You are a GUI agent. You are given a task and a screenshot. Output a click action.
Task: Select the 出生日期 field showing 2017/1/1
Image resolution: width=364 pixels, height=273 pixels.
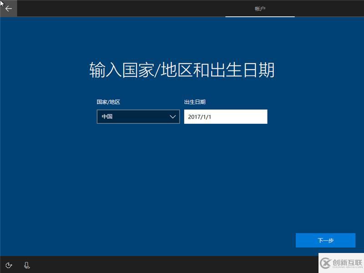point(226,116)
